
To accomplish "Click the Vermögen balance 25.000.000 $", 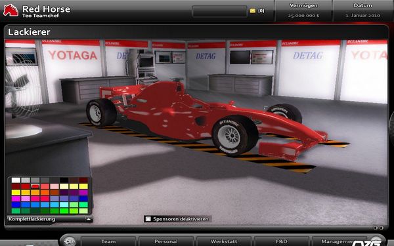I will click(x=303, y=16).
